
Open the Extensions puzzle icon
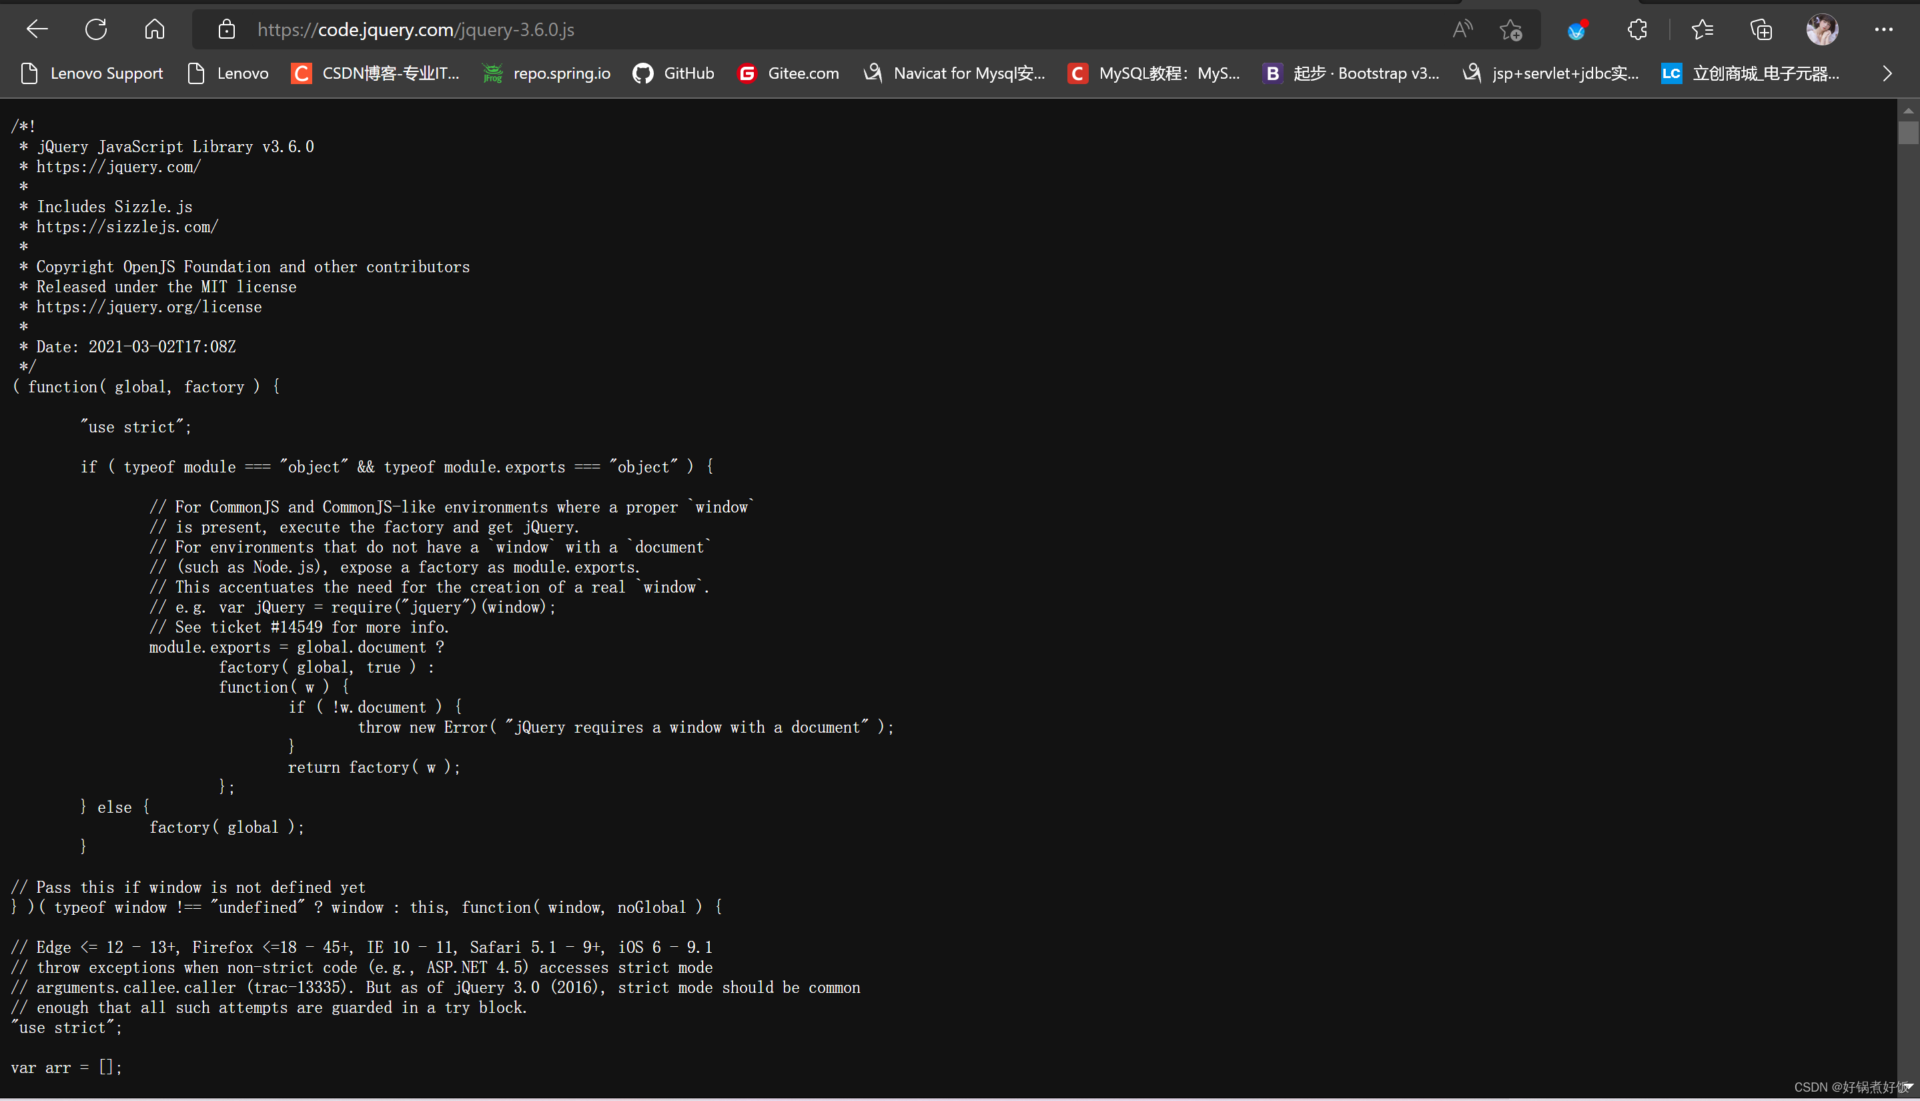coord(1636,29)
